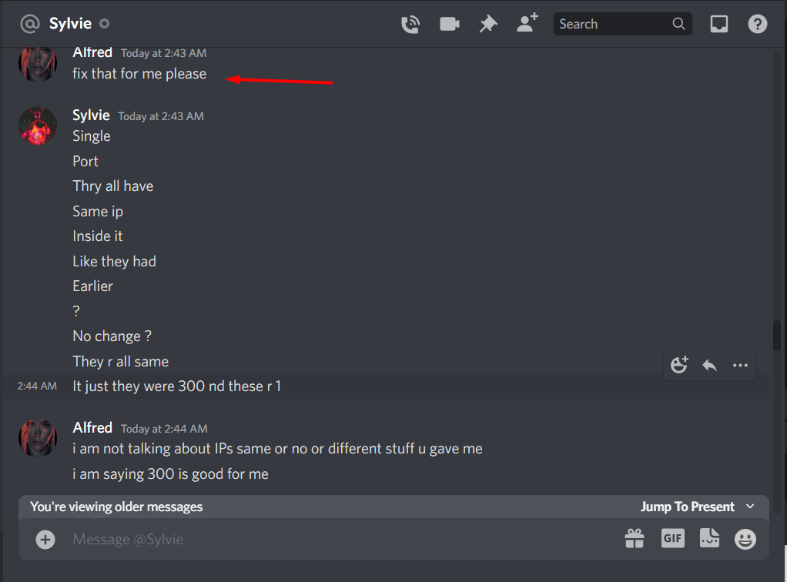The height and width of the screenshot is (582, 787).
Task: Add friends to DM icon
Action: [527, 24]
